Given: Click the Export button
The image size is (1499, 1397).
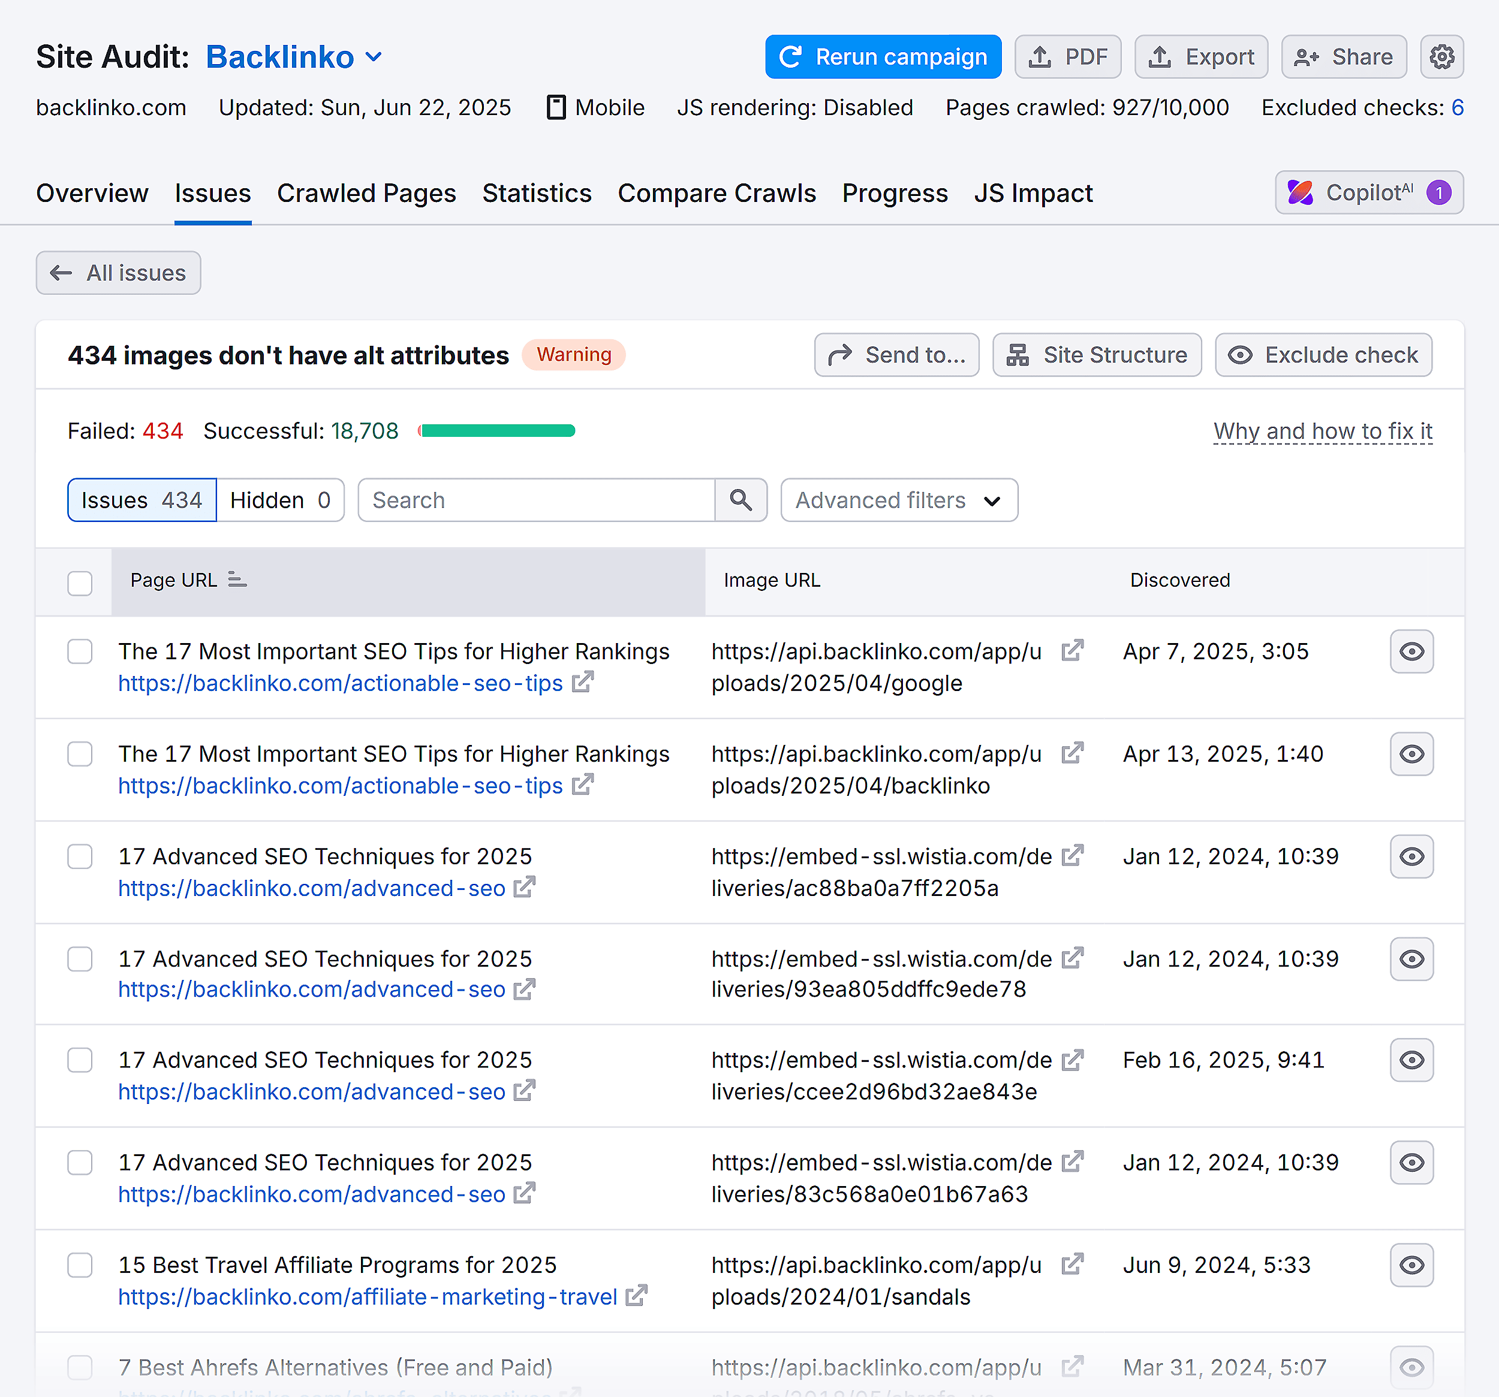Looking at the screenshot, I should pyautogui.click(x=1200, y=56).
